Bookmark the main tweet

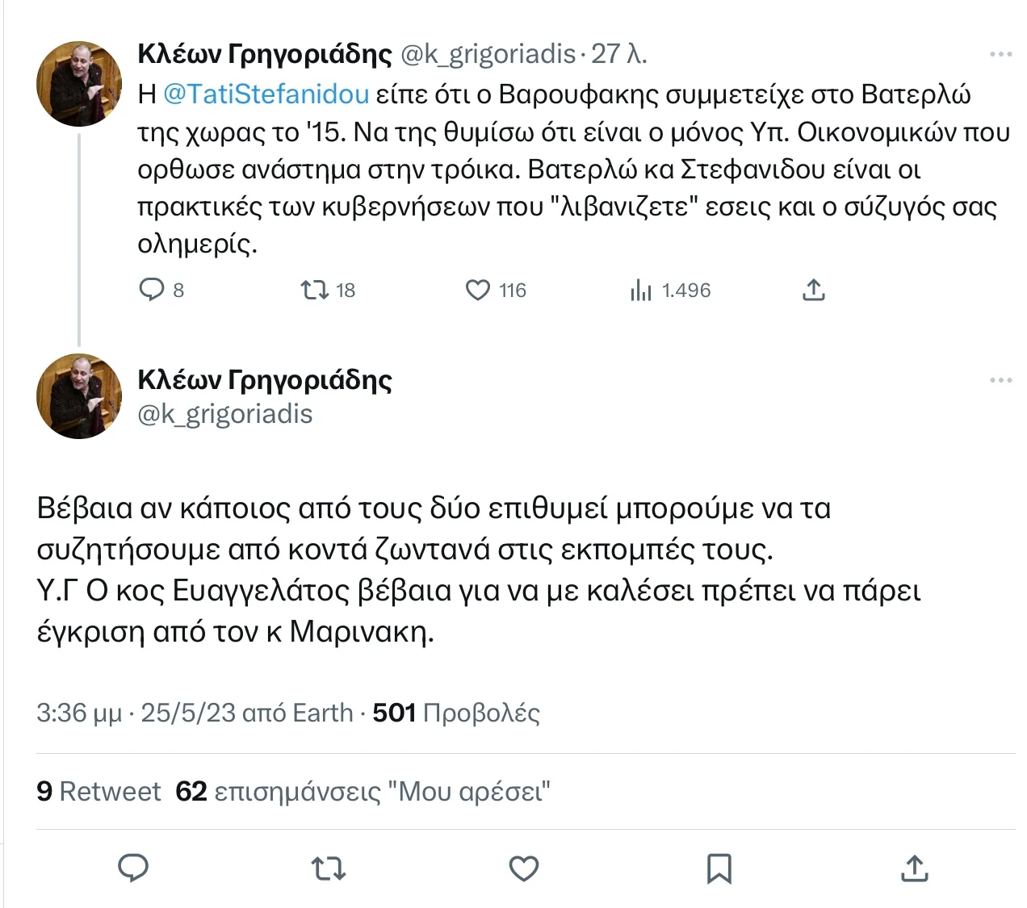coord(719,868)
